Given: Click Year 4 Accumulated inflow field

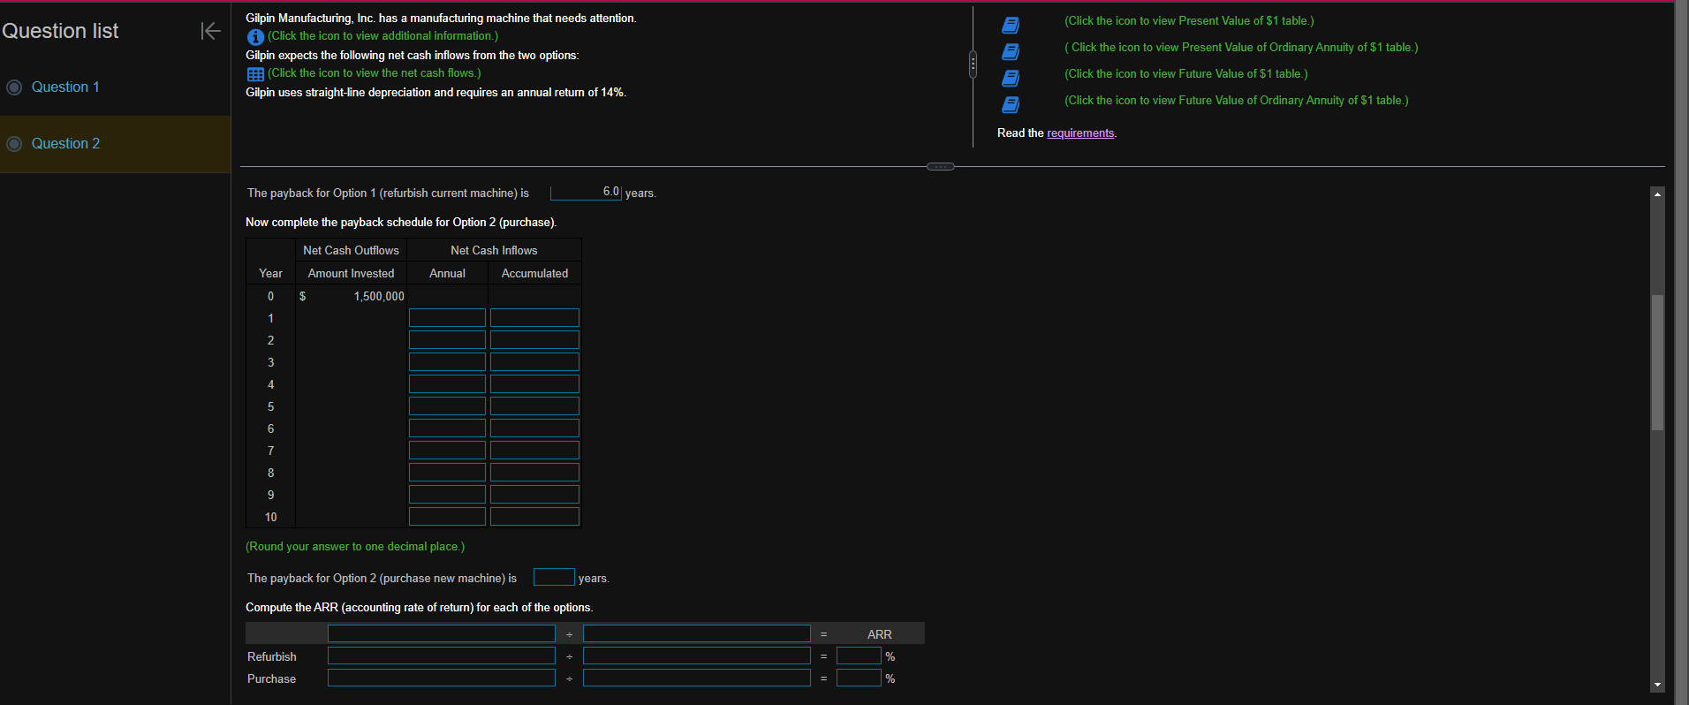Looking at the screenshot, I should (x=534, y=384).
